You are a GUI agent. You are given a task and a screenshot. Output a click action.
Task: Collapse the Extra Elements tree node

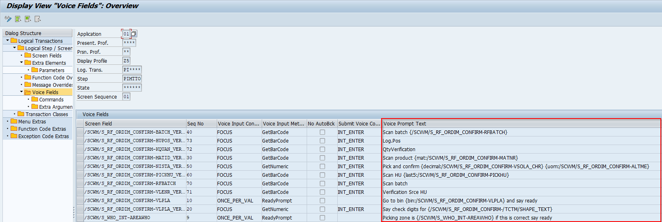tap(22, 63)
